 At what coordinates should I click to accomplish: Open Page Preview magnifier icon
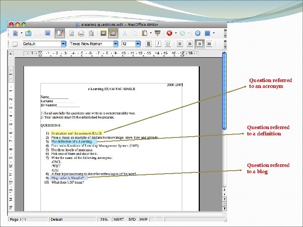coord(91,33)
